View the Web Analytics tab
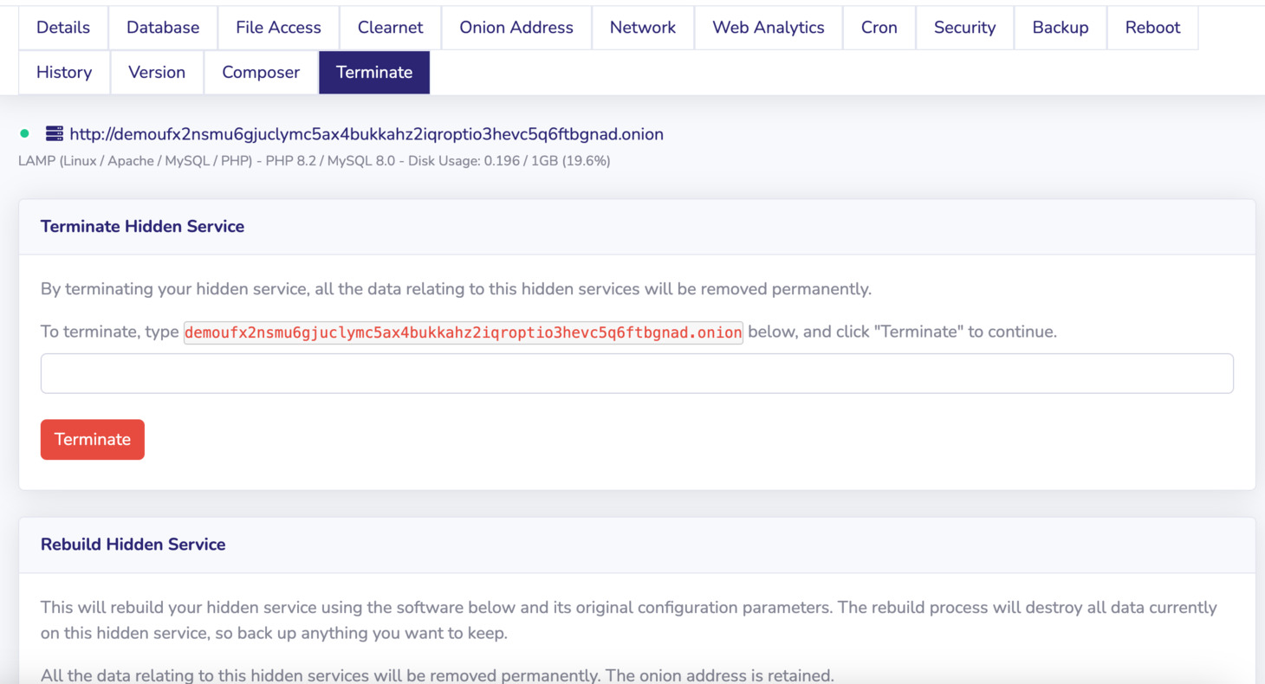1265x684 pixels. point(769,28)
